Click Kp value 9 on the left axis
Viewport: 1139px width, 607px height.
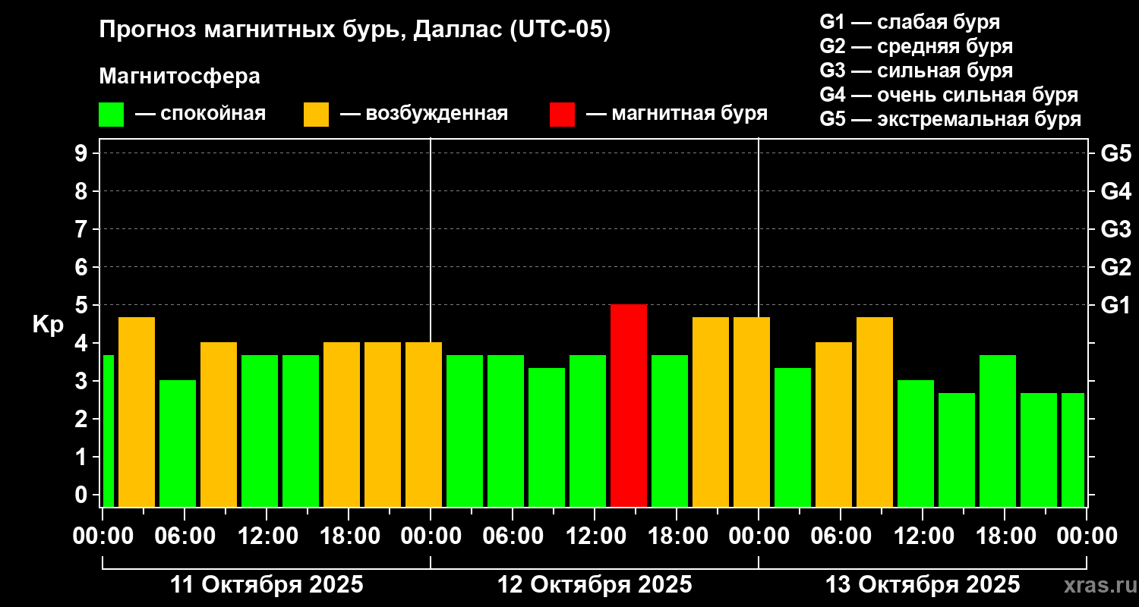point(83,153)
